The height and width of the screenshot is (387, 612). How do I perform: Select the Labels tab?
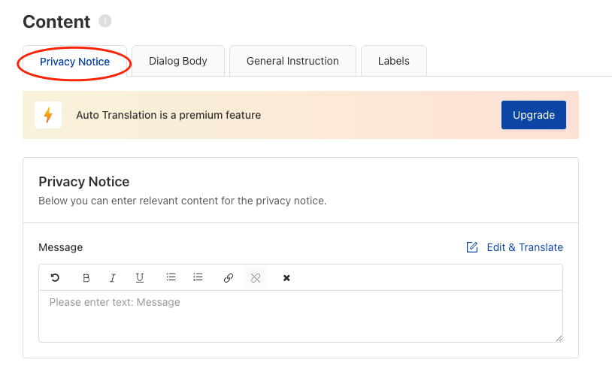[394, 61]
